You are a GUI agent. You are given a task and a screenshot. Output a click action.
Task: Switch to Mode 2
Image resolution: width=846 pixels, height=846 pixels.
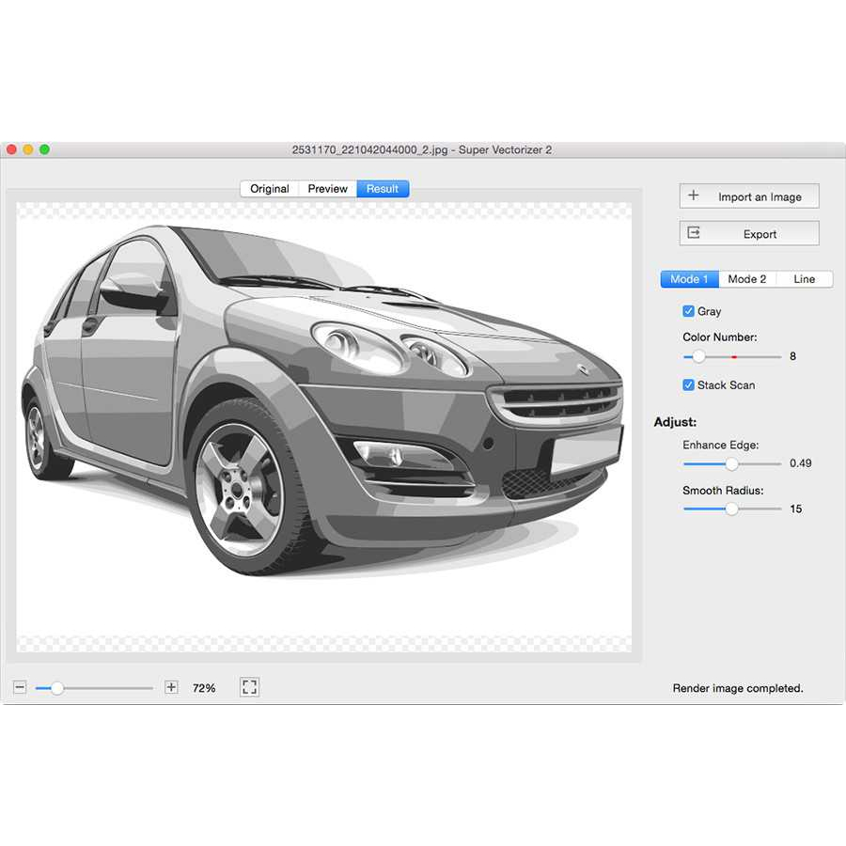pyautogui.click(x=747, y=279)
